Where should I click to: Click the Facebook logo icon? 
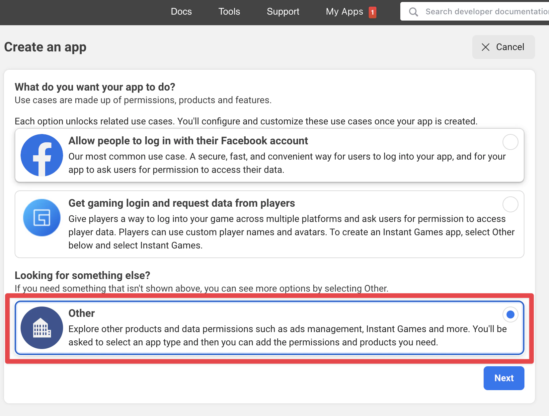point(41,155)
